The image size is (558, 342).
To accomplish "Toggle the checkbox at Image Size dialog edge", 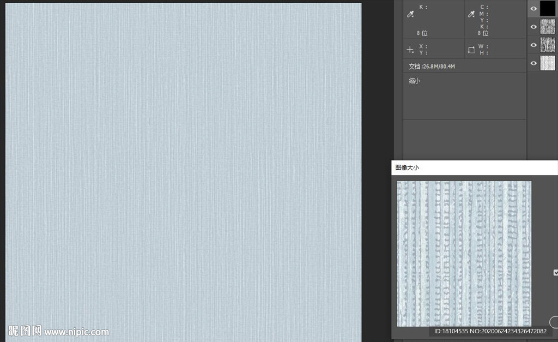I will tap(555, 272).
